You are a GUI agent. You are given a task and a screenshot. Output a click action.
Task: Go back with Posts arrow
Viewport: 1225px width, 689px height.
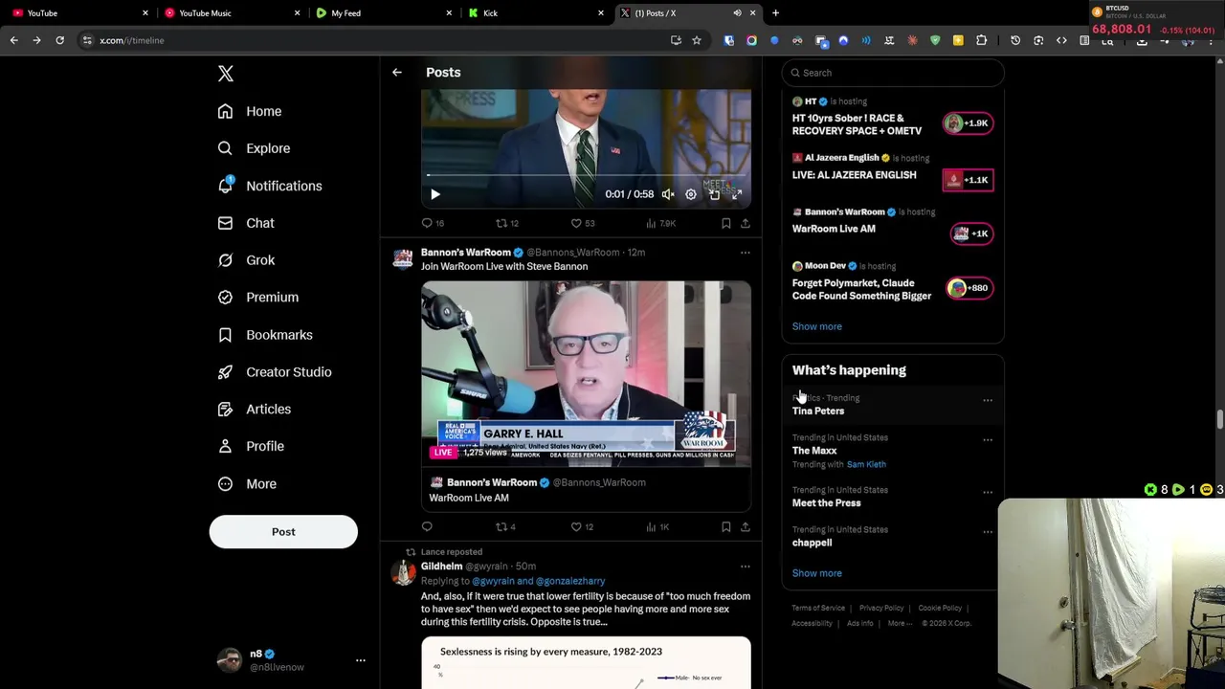point(397,73)
